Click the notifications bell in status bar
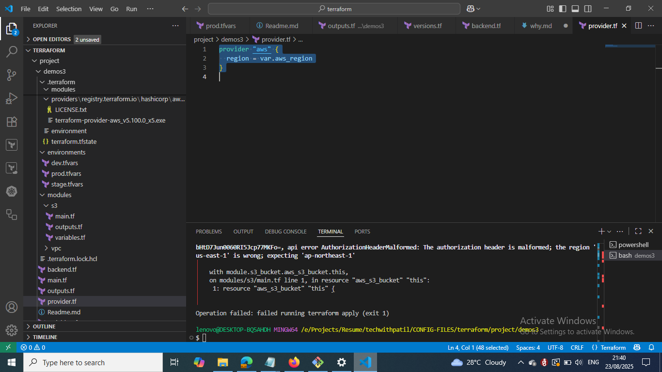 point(651,347)
